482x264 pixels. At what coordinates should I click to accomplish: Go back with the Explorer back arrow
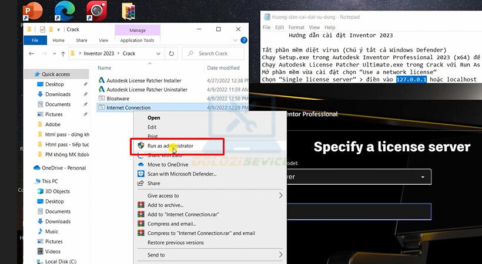(31, 53)
